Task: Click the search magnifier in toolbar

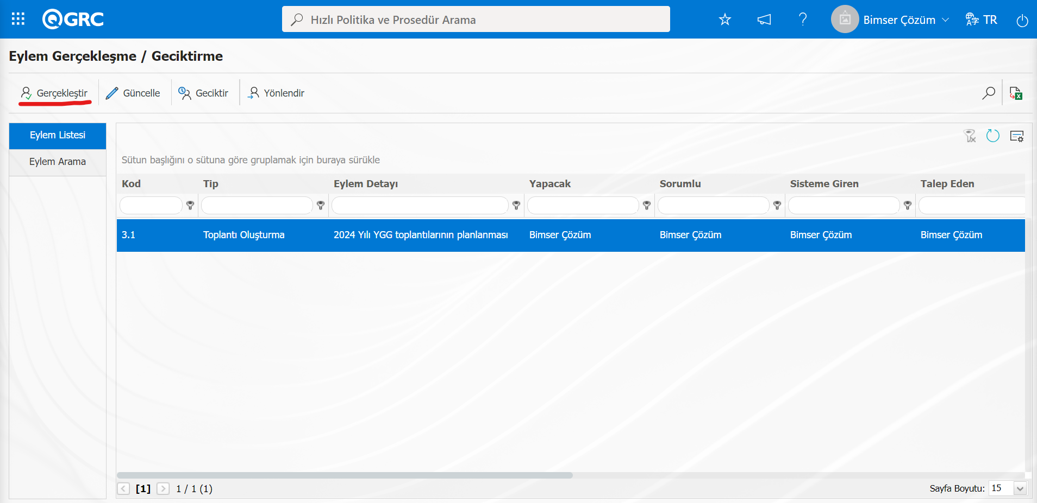Action: click(x=989, y=93)
